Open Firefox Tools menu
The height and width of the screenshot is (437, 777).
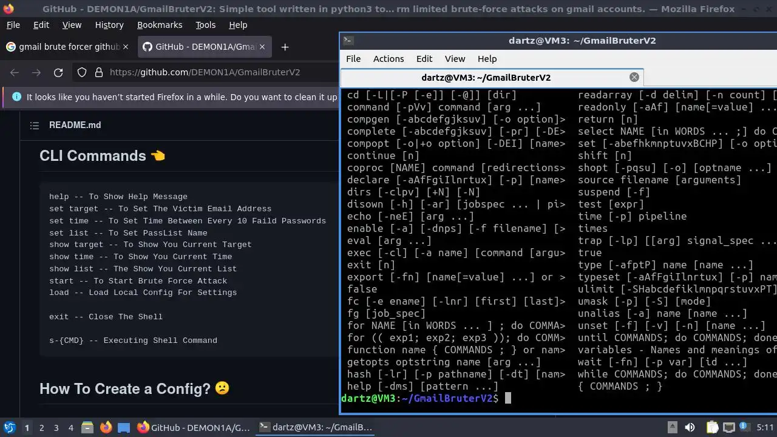coord(205,25)
